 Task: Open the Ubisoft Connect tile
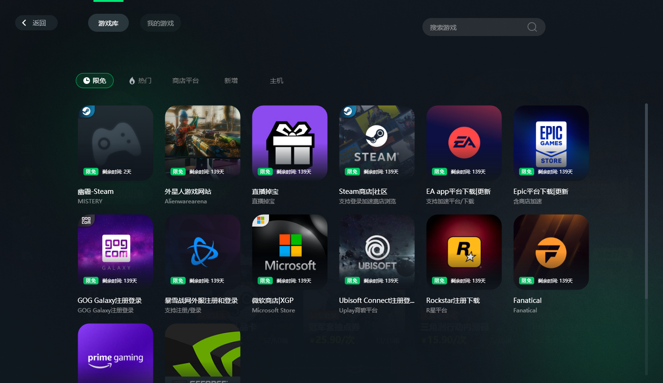[377, 252]
